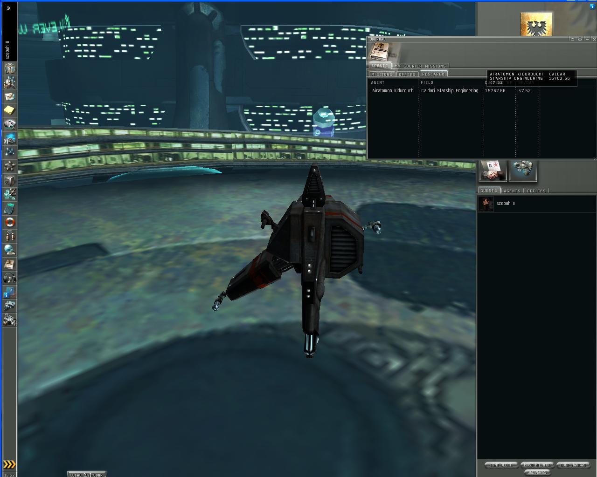The image size is (597, 477).
Task: Click the yellow chevrons at sidebar bottom
Action: coord(9,464)
